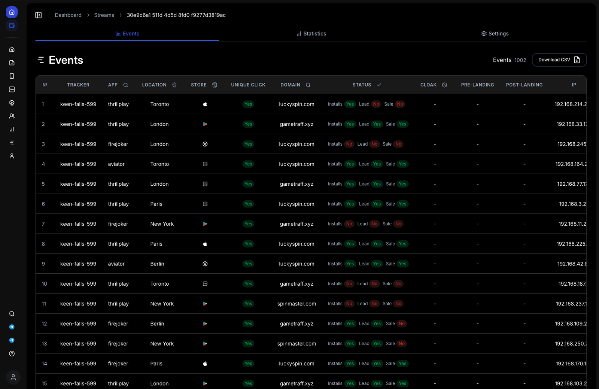
Task: Toggle the CLOAK column filter icon
Action: coord(444,85)
